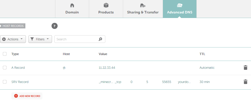Click the help question mark icon
Image resolution: width=251 pixels, height=101 pixels.
54,26
